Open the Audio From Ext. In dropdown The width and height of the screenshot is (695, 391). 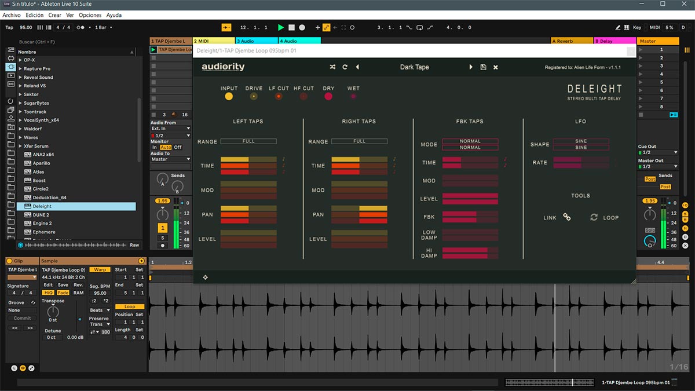click(x=170, y=129)
